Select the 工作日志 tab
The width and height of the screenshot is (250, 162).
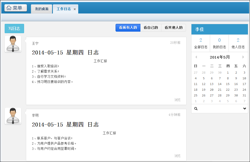(x=64, y=9)
